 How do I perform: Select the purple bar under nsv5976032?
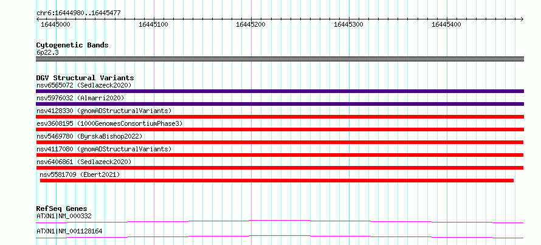pos(280,104)
